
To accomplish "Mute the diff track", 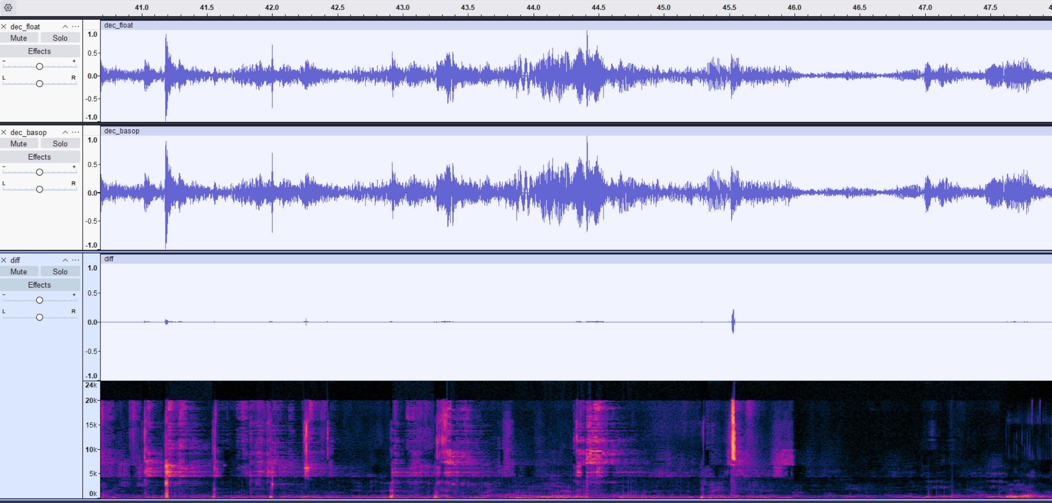I will point(19,272).
